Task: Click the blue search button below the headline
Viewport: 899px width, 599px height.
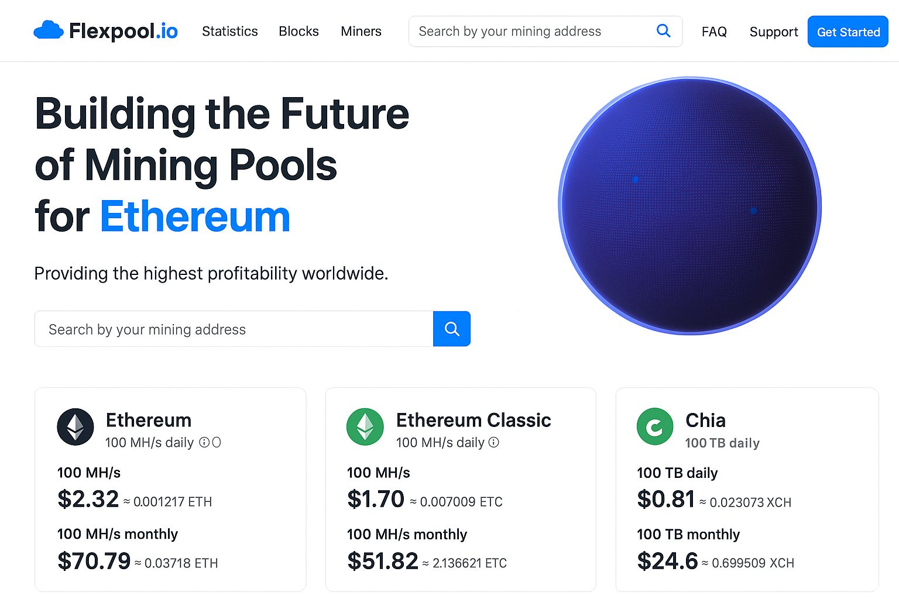Action: pos(451,329)
